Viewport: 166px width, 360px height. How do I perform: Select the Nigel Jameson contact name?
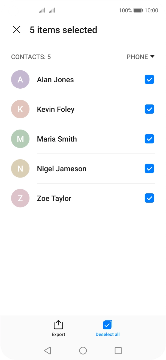coord(62,169)
